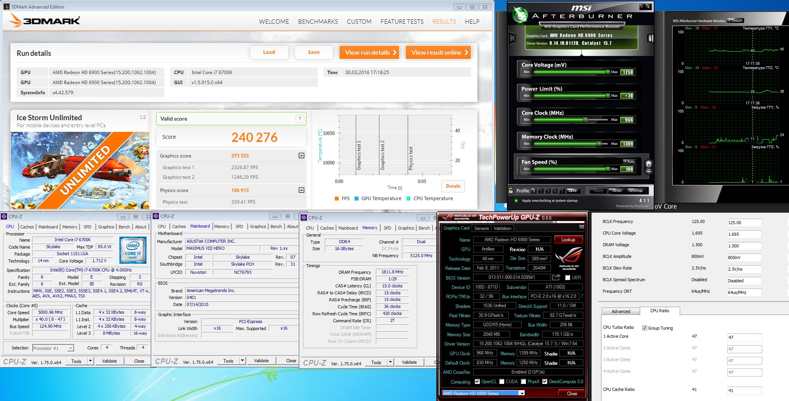Switch to the Validation tab in GPU-Z
The image size is (789, 401).
[502, 228]
